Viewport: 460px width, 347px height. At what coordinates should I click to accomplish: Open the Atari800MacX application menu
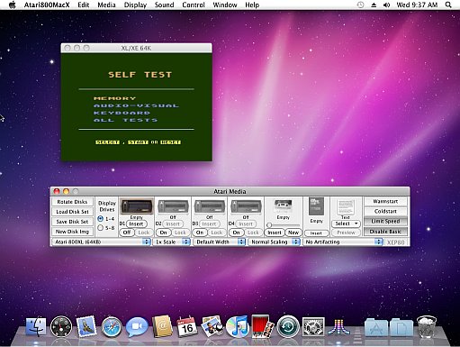click(47, 5)
